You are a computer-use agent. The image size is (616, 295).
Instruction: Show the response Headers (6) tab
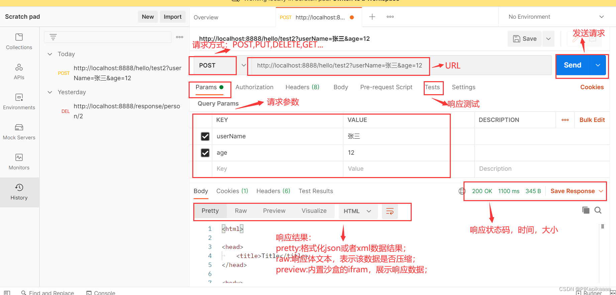coord(273,191)
